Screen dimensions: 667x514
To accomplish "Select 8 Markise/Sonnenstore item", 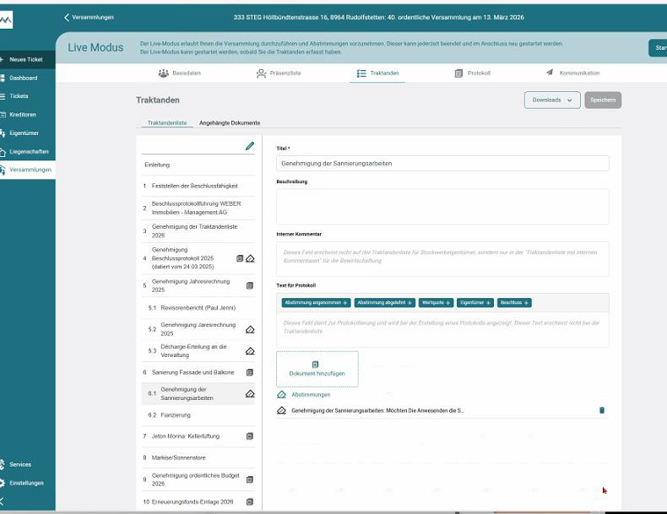I will (198, 458).
